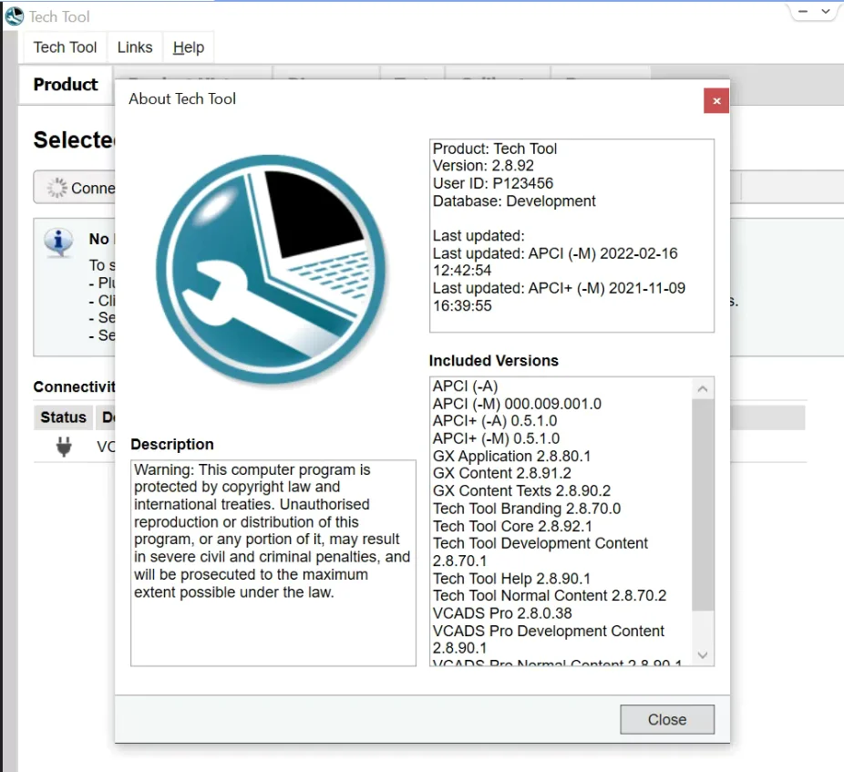Screen dimensions: 844x772
Task: Open the Help menu
Action: [x=189, y=47]
